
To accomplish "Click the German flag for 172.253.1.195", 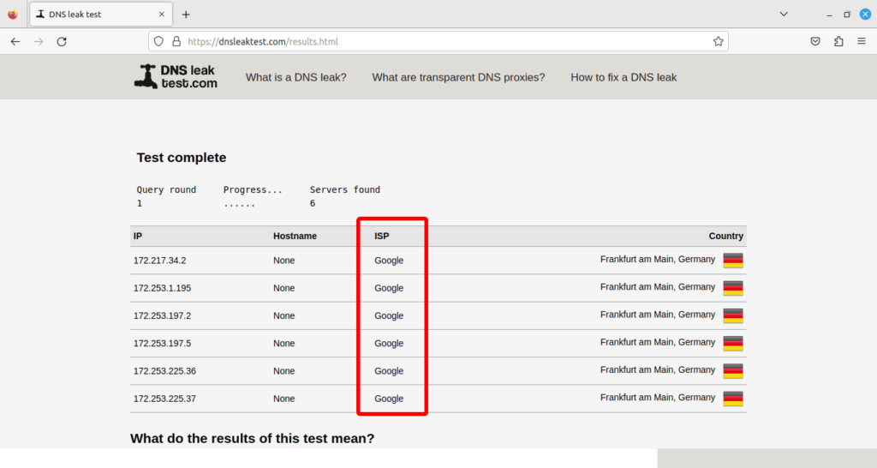I will [733, 288].
